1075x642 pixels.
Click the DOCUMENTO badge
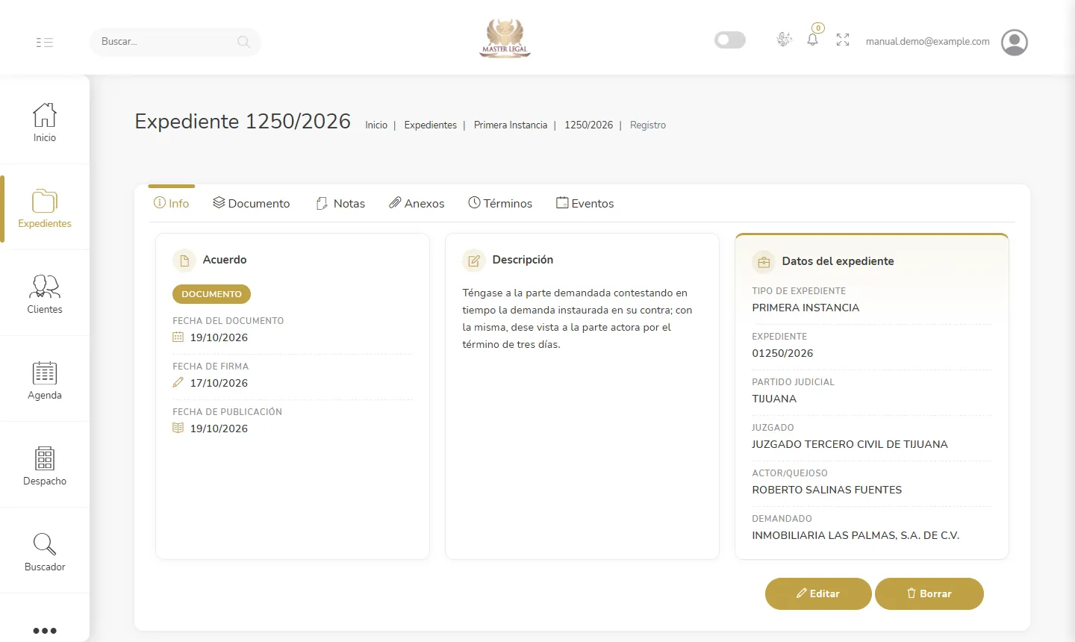coord(211,294)
